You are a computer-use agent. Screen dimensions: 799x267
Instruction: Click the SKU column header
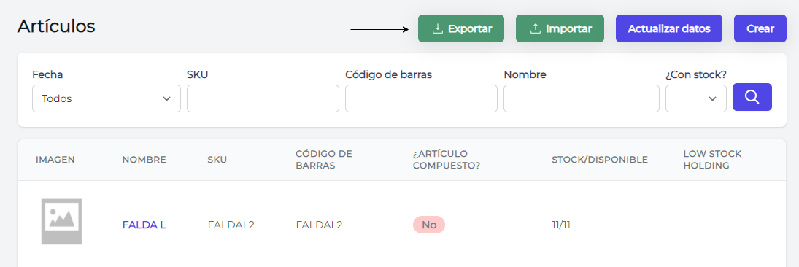coord(217,160)
